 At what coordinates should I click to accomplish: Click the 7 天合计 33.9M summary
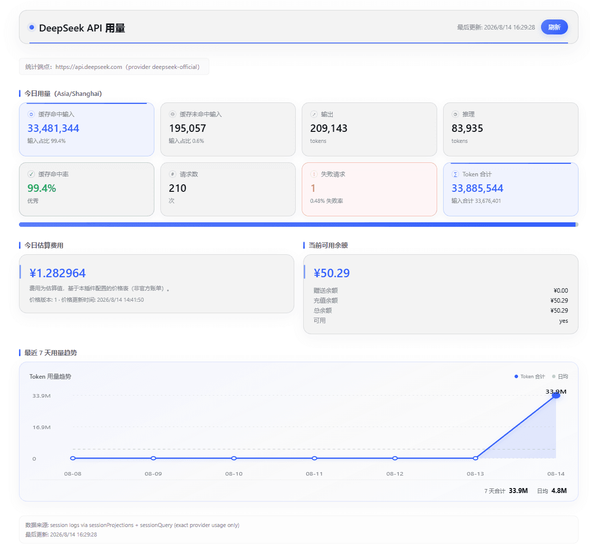click(506, 491)
